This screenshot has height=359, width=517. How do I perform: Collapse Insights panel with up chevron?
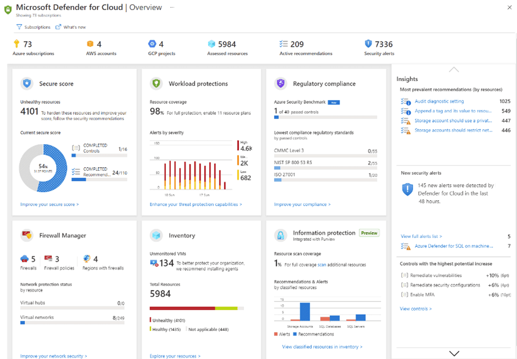point(454,69)
